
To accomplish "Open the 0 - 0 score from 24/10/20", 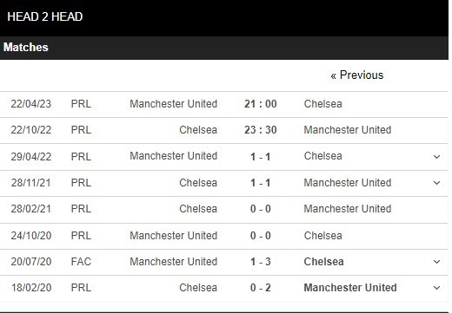I will [261, 236].
